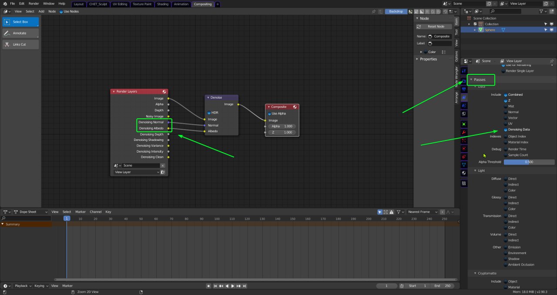Open Scene selector in Render Layers node

click(x=117, y=166)
